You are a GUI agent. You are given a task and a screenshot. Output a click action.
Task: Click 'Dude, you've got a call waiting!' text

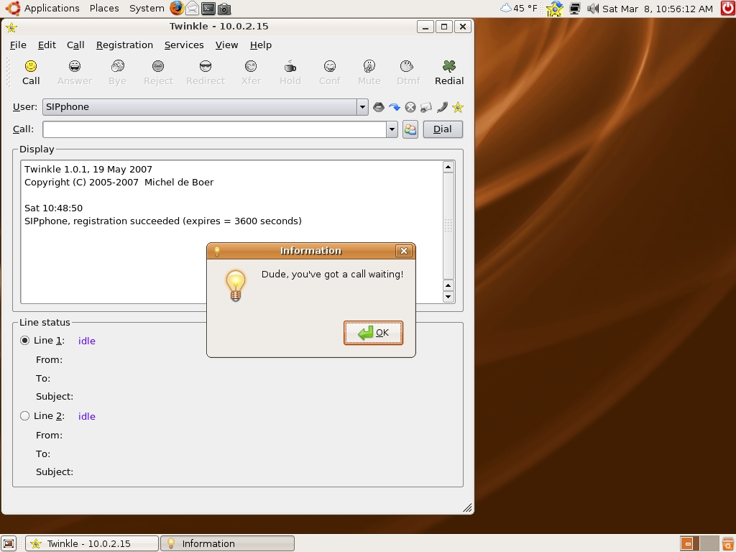pyautogui.click(x=332, y=274)
